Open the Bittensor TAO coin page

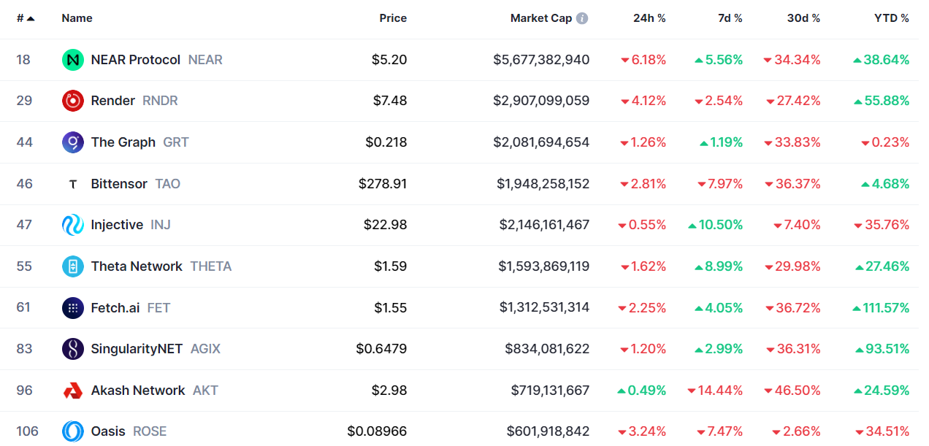[x=119, y=184]
